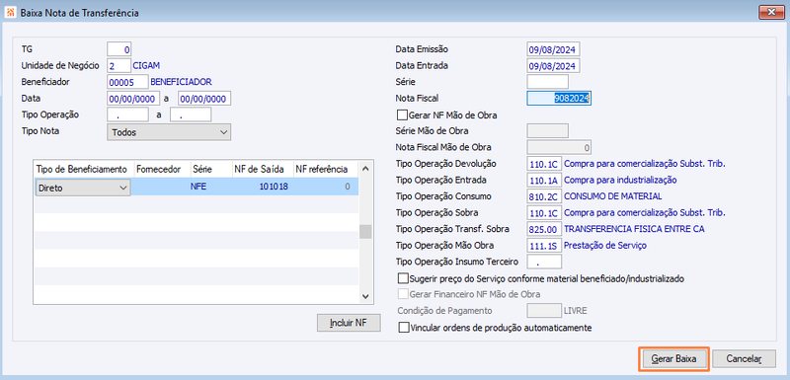Click the Tipo Operação Mão Obra field
This screenshot has width=790, height=380.
click(x=544, y=245)
